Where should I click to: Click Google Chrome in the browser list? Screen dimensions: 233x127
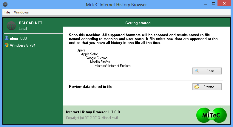click(x=96, y=58)
